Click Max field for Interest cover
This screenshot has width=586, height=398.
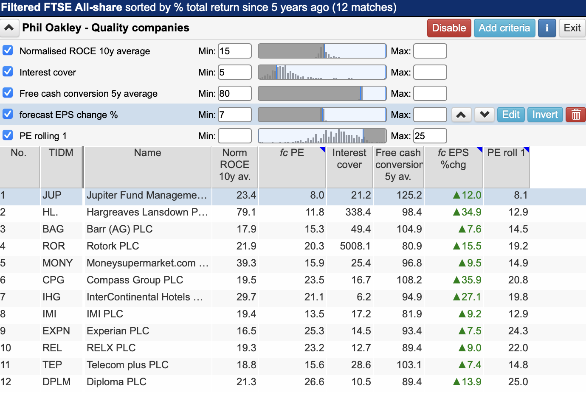(x=430, y=72)
